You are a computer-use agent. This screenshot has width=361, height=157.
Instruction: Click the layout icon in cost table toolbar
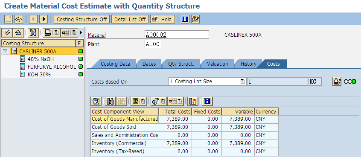tap(172, 101)
